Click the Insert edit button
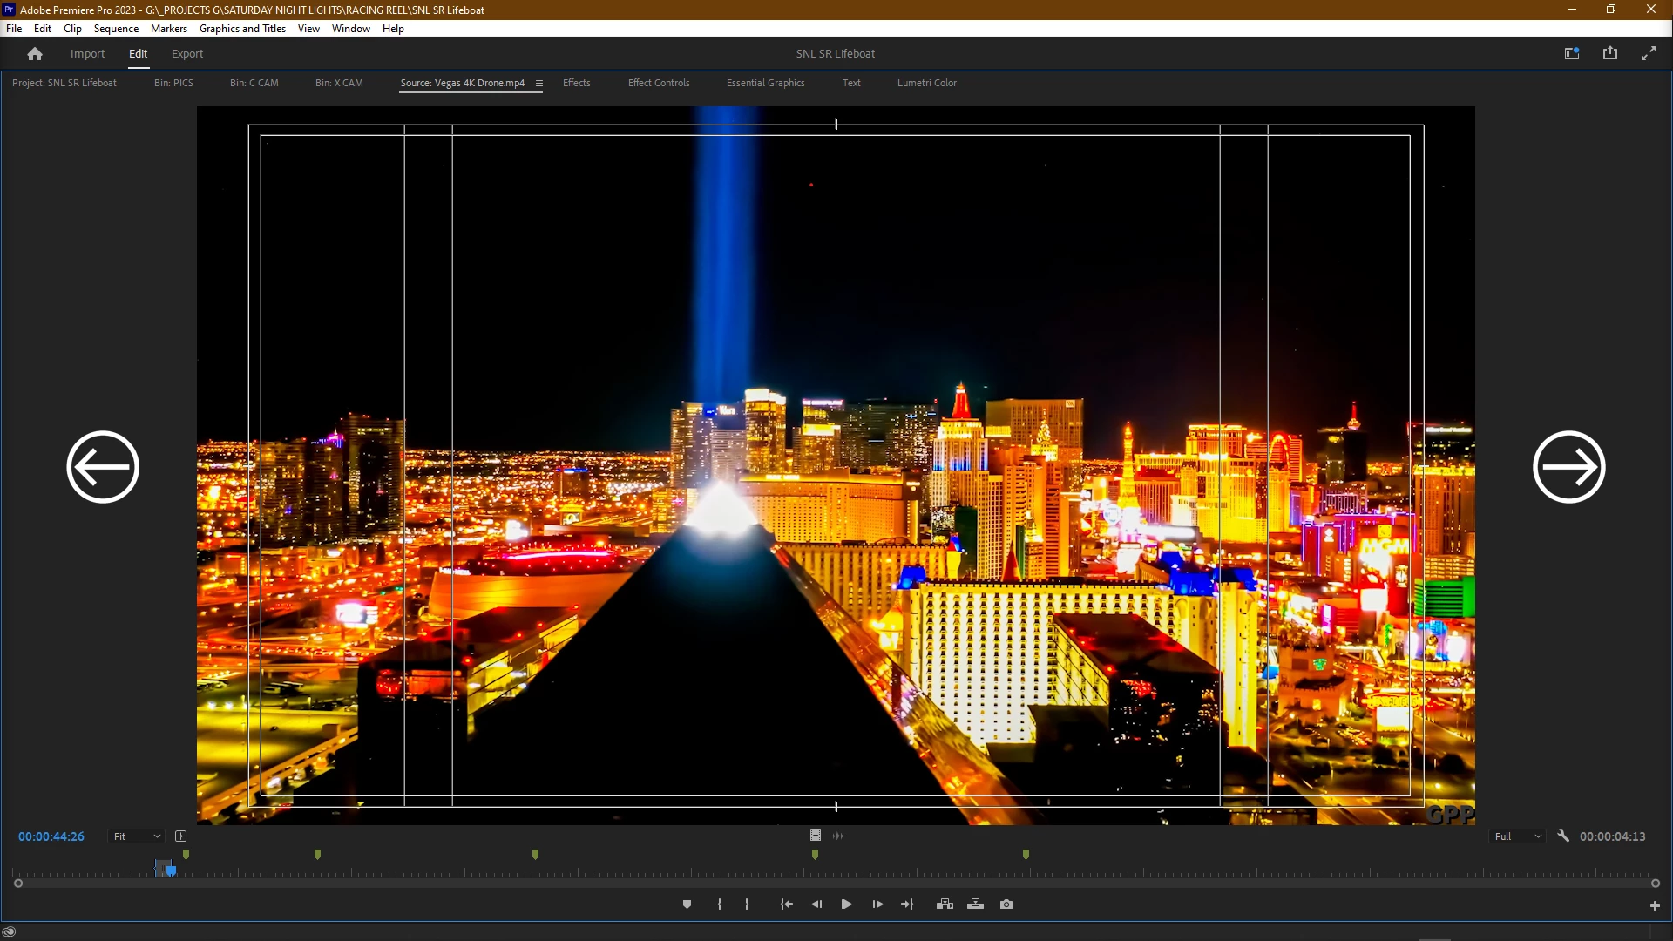Viewport: 1673px width, 941px height. click(945, 904)
